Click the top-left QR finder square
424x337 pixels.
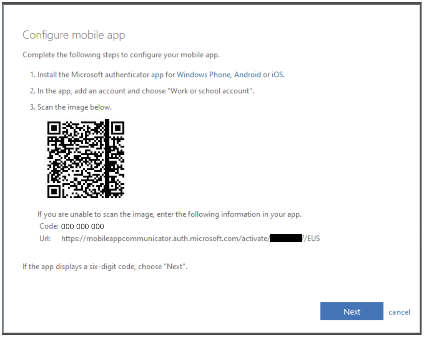point(54,128)
